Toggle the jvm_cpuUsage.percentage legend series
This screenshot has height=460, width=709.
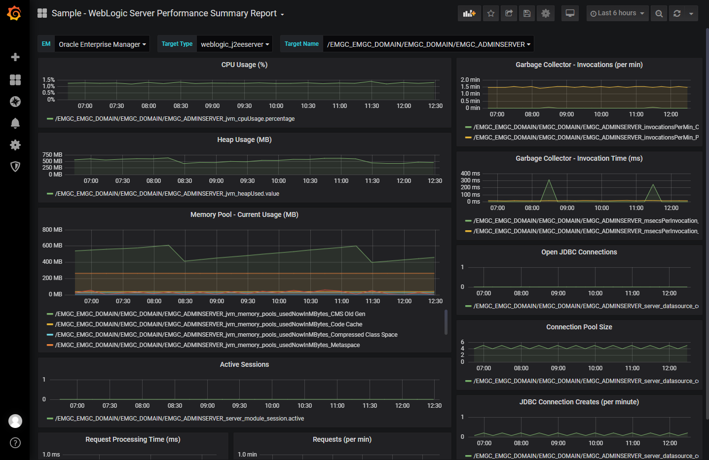(x=175, y=119)
